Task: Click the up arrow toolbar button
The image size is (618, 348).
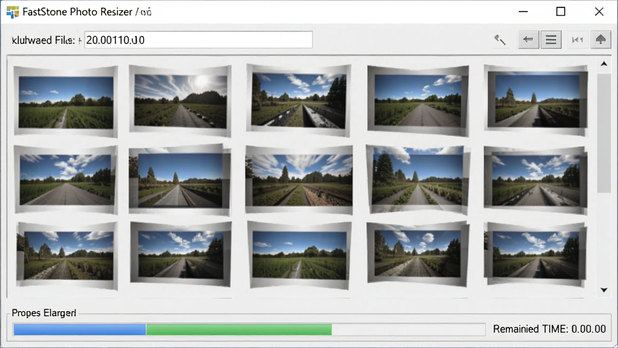Action: point(600,39)
